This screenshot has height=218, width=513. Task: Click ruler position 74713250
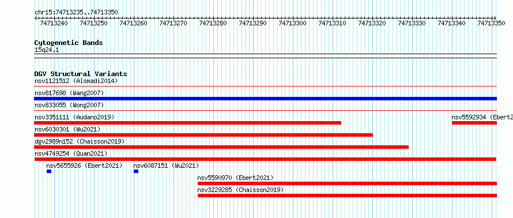[94, 23]
